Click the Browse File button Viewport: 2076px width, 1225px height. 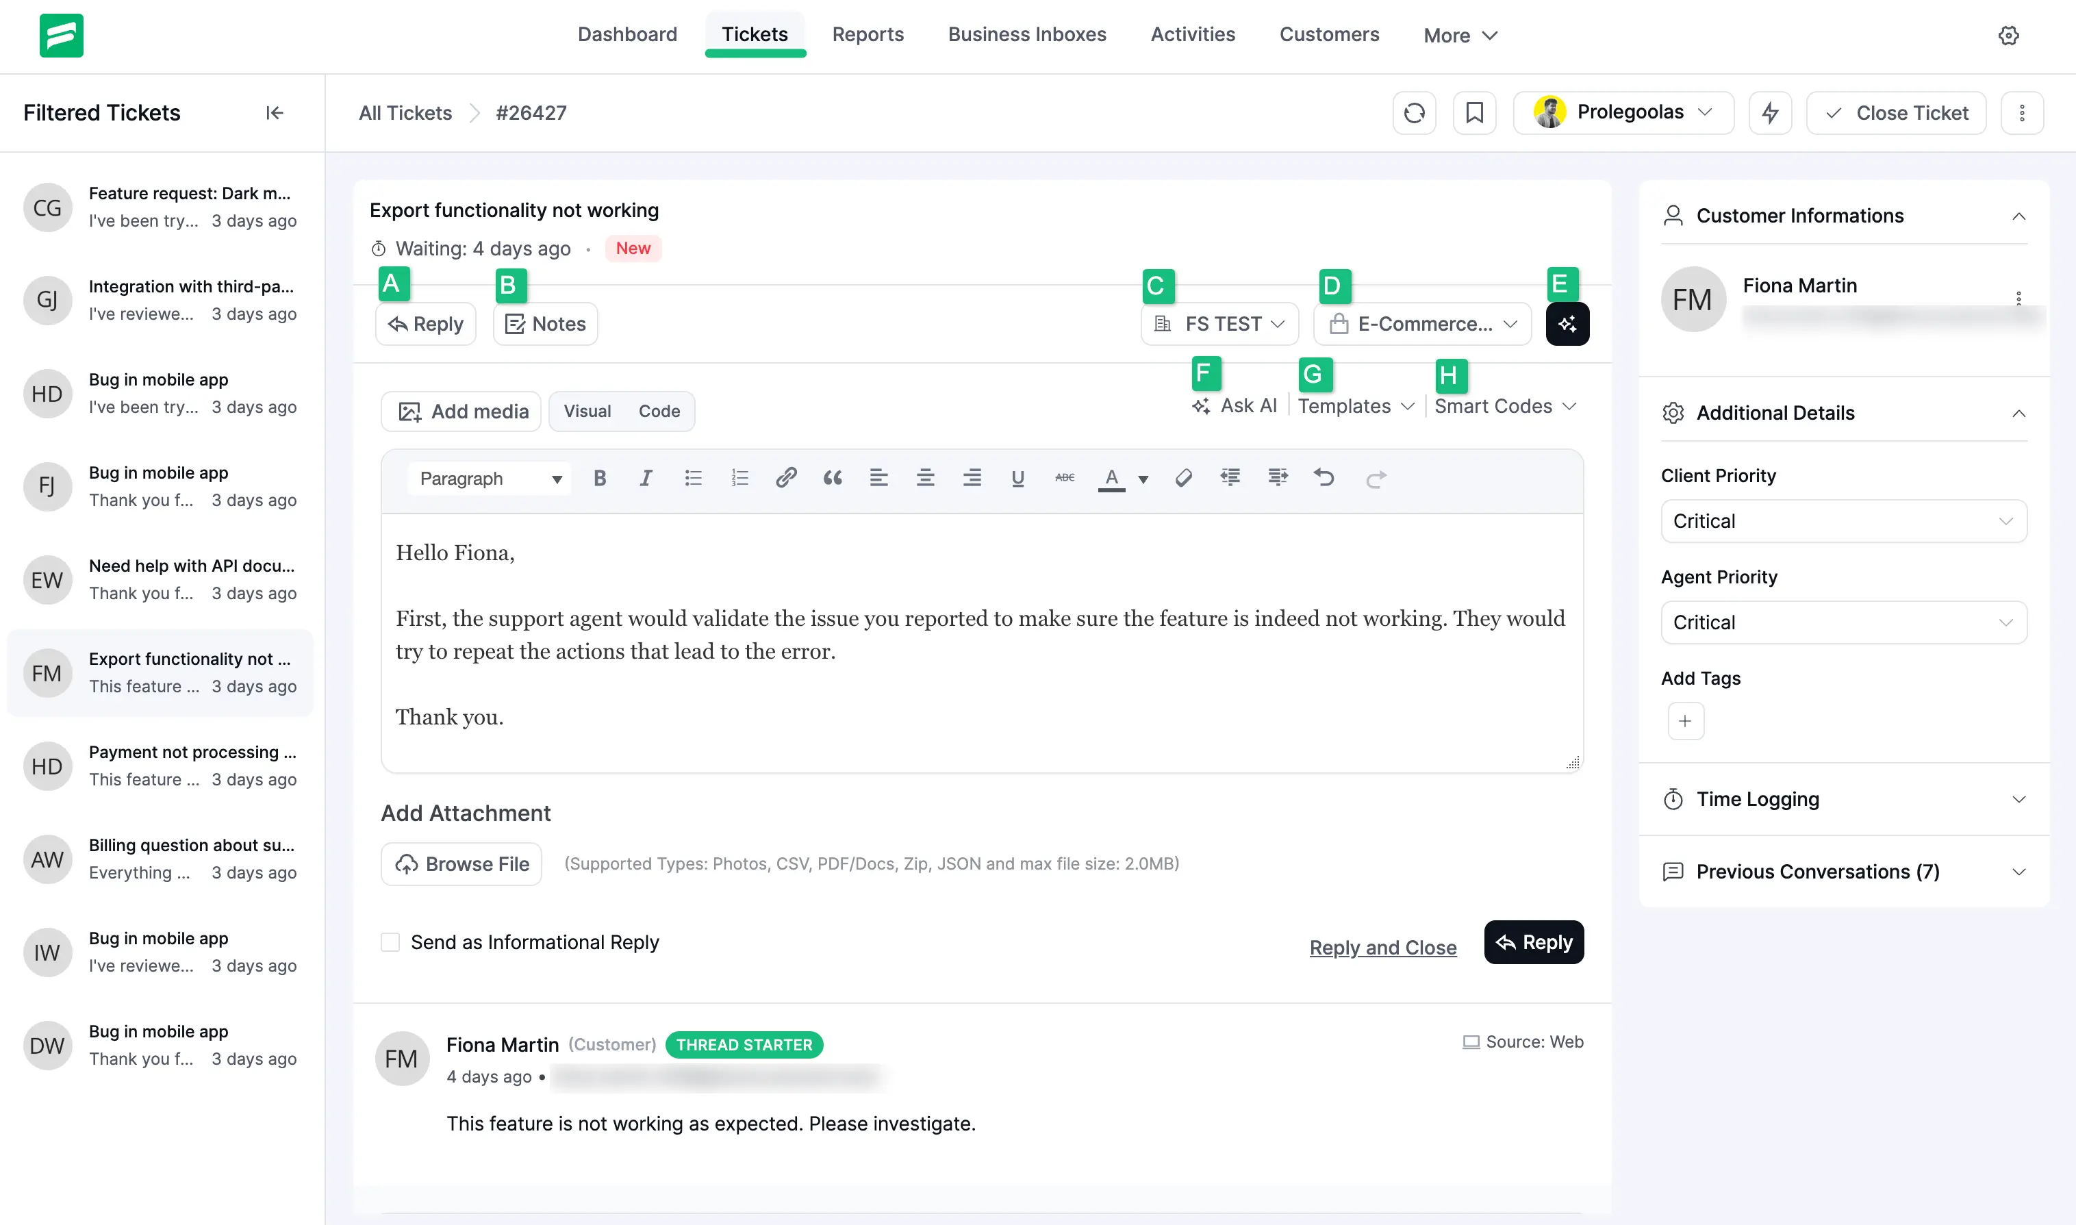pyautogui.click(x=461, y=863)
